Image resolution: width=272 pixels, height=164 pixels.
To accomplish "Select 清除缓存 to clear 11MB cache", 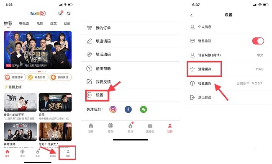I will tap(229, 69).
